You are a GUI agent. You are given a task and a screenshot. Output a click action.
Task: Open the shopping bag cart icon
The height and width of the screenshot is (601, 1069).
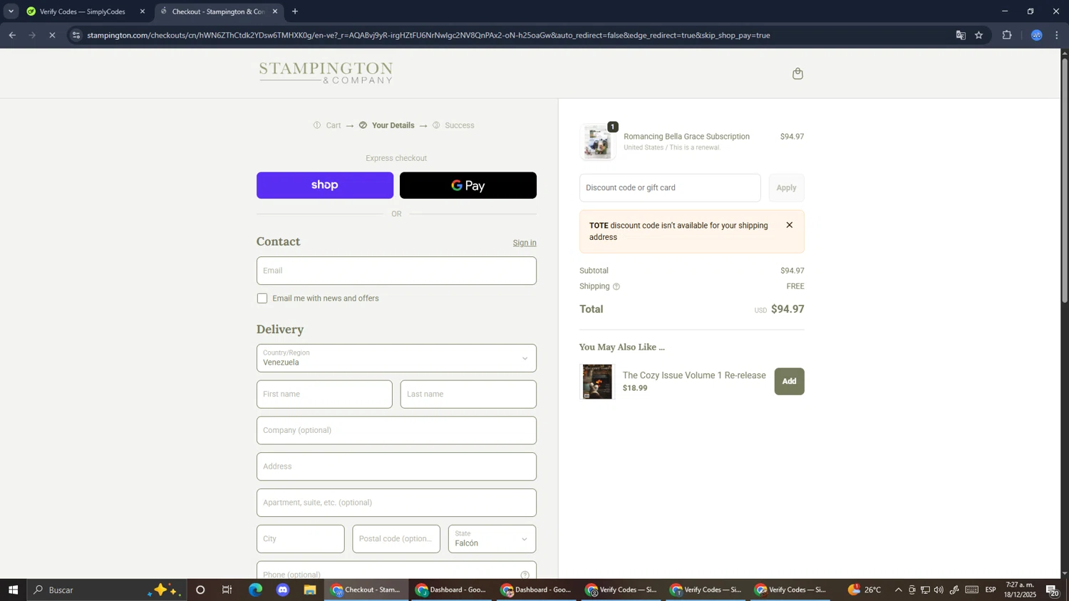[797, 74]
